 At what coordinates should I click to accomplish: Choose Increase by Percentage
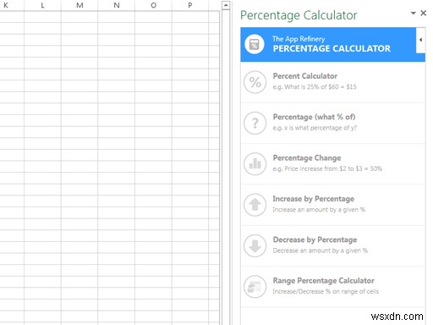[332, 205]
